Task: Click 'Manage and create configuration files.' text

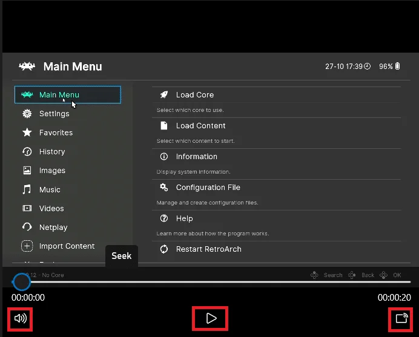Action: click(207, 203)
